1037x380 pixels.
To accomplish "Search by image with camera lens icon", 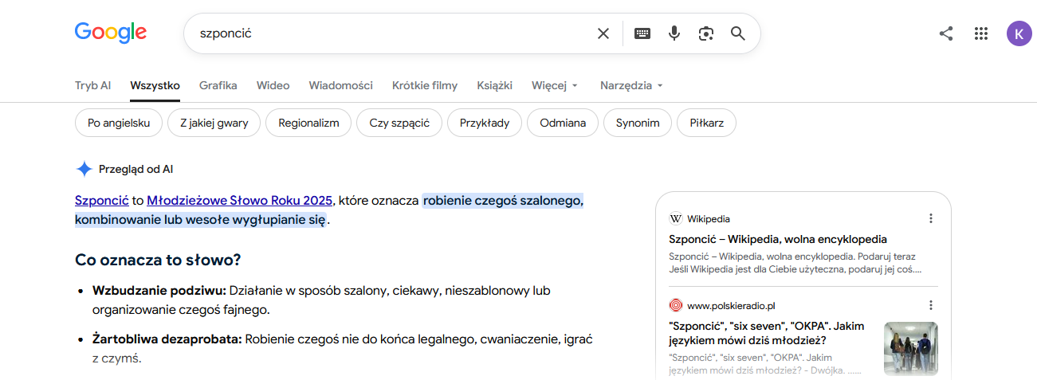I will (705, 33).
